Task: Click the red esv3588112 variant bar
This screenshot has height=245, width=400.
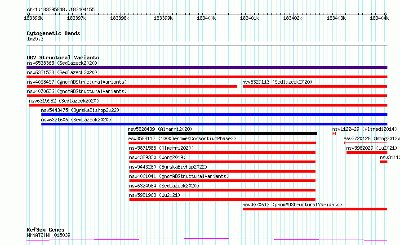Action: pos(222,143)
